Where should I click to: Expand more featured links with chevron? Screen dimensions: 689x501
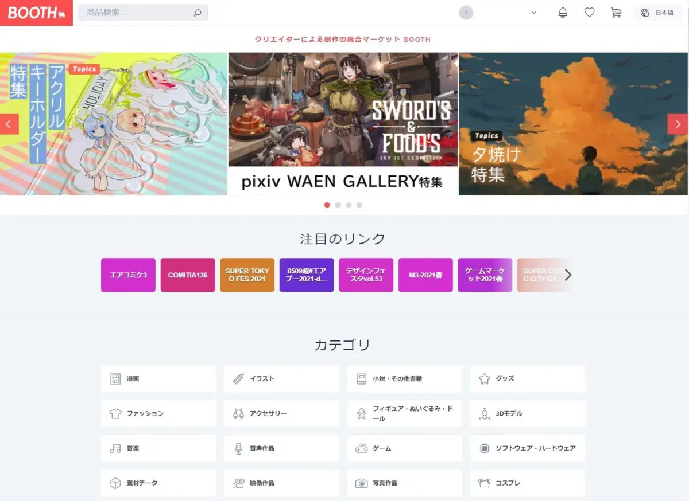click(x=568, y=275)
